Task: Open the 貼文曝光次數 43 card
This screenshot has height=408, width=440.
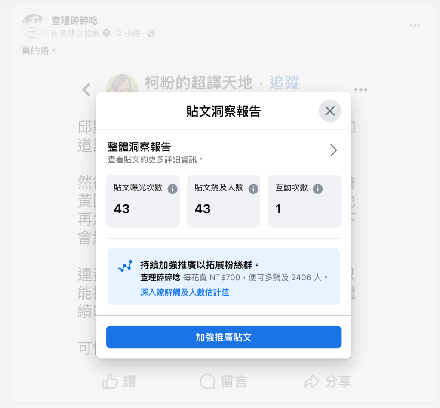Action: tap(143, 201)
